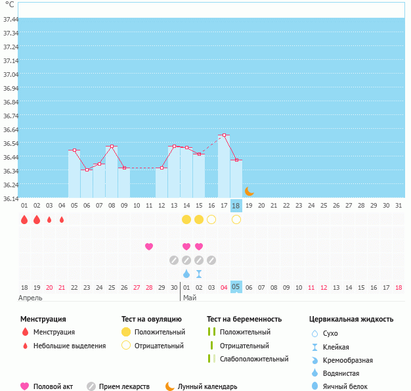Click the medication icon on cycle day 13

pos(174,260)
